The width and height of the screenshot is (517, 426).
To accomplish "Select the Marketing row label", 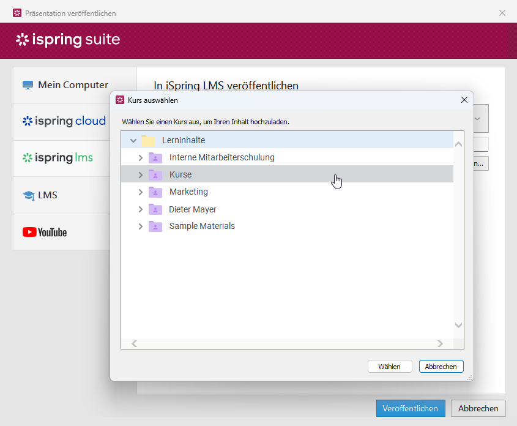I will [x=188, y=192].
